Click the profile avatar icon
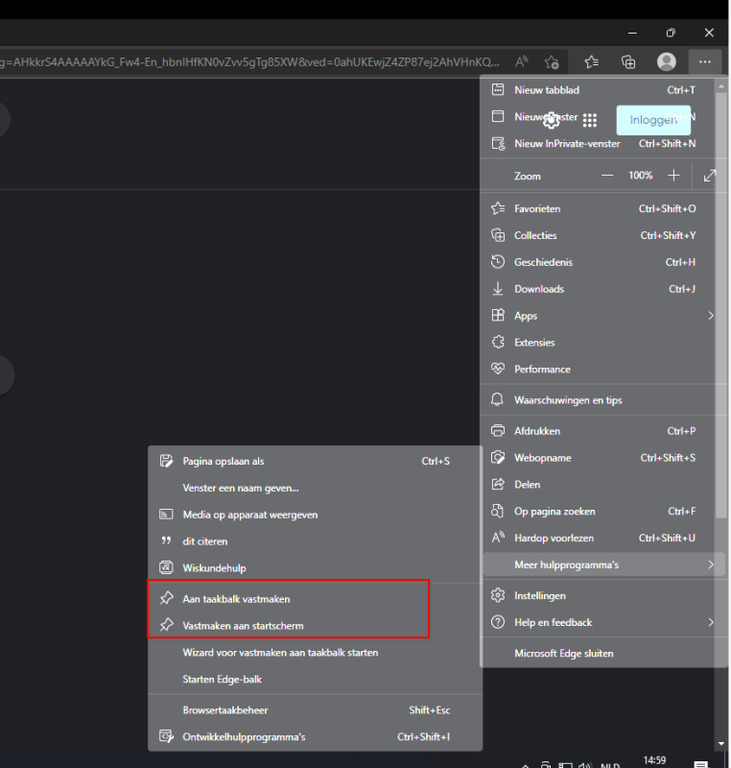731x768 pixels. click(667, 61)
